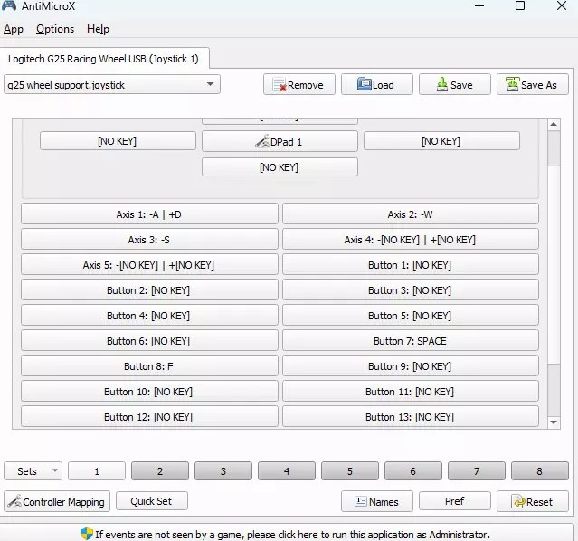Switch to set 8
This screenshot has width=578, height=541.
click(540, 471)
